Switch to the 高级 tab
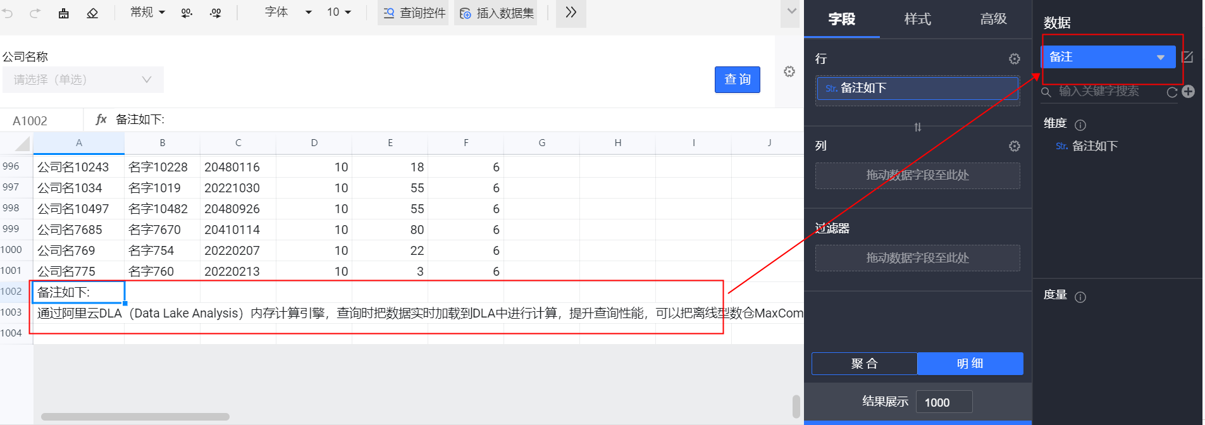This screenshot has width=1205, height=425. pyautogui.click(x=993, y=19)
